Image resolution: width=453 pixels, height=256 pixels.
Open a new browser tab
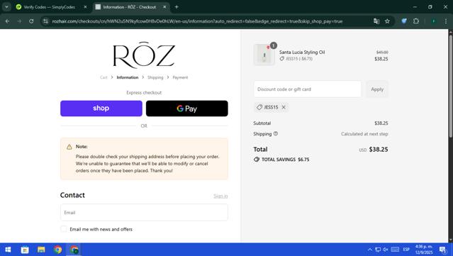coord(177,7)
